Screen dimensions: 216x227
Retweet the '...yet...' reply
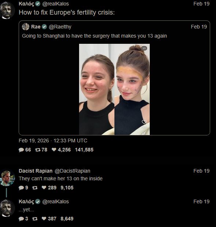click(x=35, y=219)
